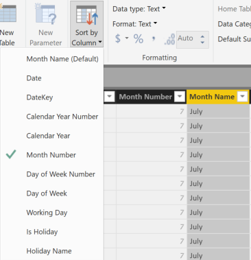Click the decimal places icon
The width and height of the screenshot is (251, 260).
coord(169,39)
